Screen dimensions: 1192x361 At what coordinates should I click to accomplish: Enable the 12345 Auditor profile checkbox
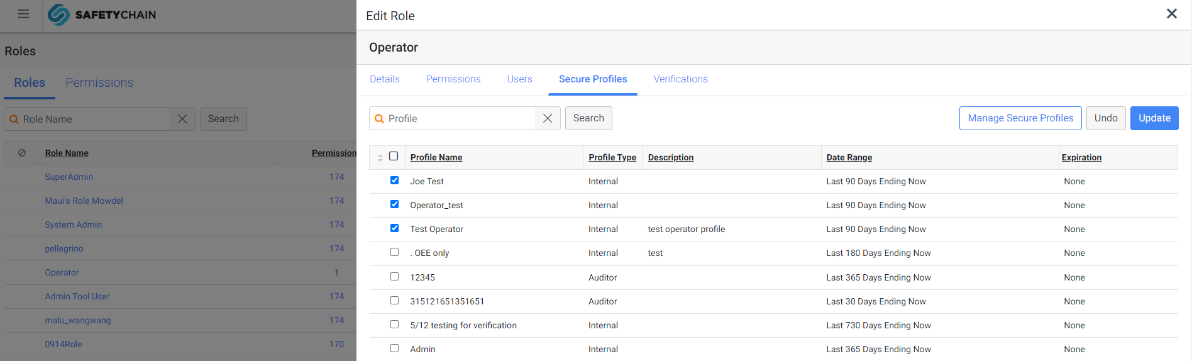[x=394, y=277]
